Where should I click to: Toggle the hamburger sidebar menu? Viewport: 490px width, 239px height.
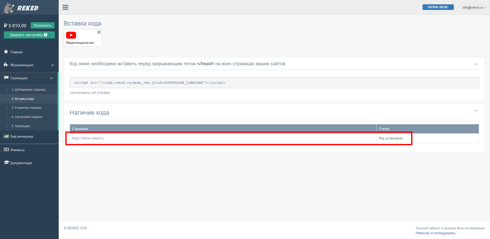point(65,7)
